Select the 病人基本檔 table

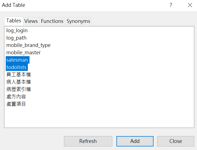(19, 82)
